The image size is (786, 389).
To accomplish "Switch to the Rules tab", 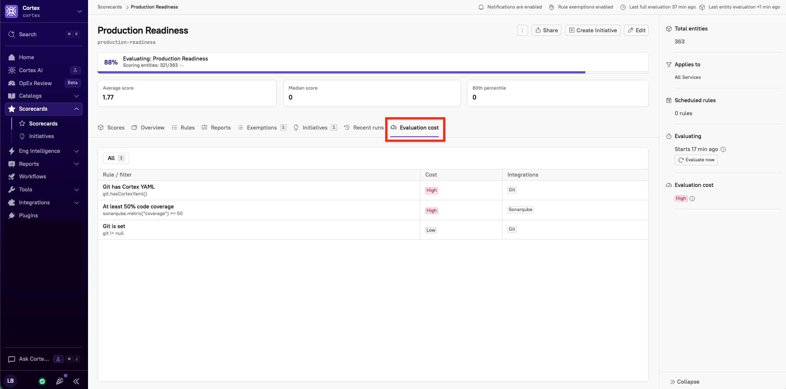I will [183, 128].
